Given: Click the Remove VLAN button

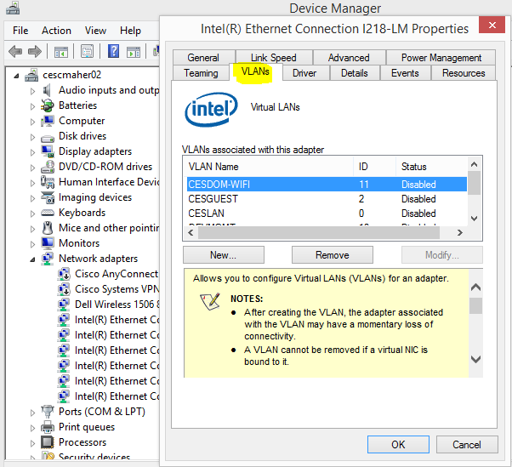Looking at the screenshot, I should 332,254.
